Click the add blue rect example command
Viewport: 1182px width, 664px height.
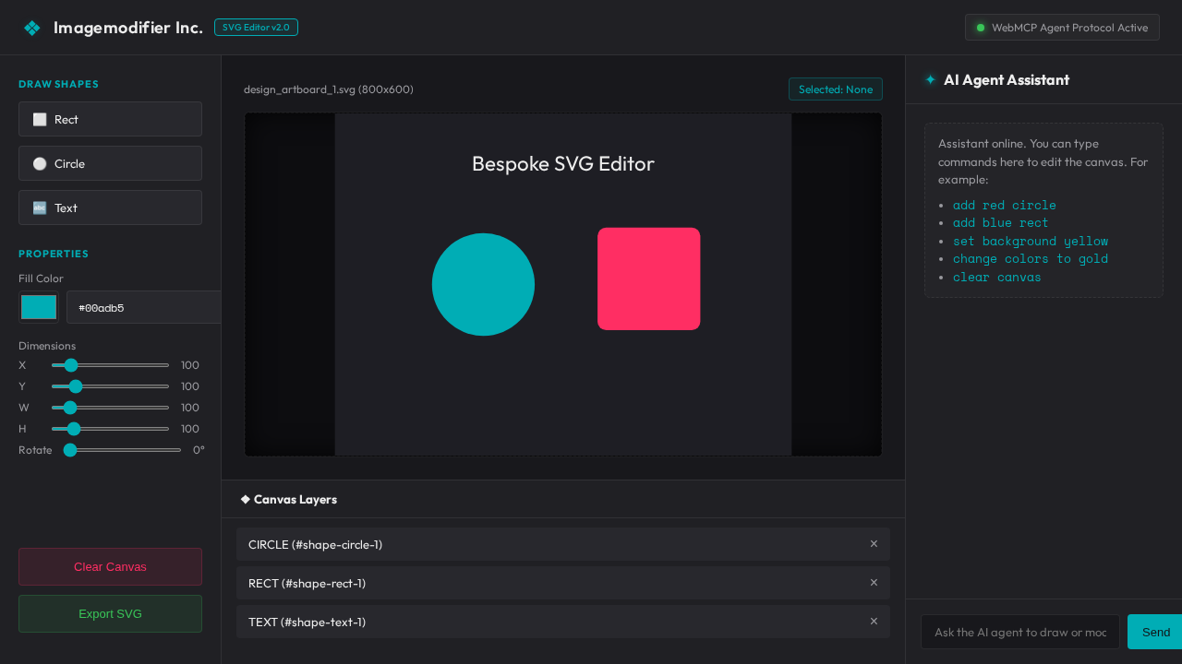point(1001,222)
